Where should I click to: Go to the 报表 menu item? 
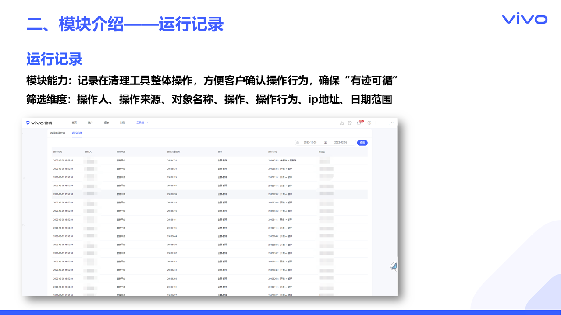pos(107,123)
